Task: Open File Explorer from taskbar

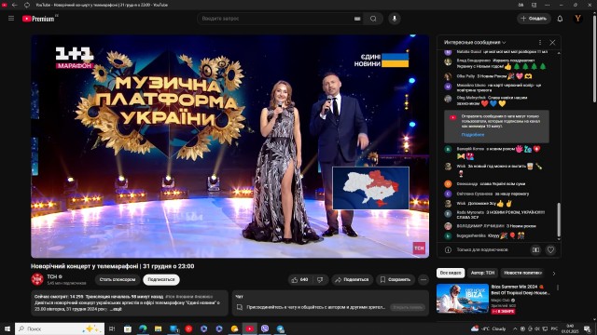Action: [158, 328]
